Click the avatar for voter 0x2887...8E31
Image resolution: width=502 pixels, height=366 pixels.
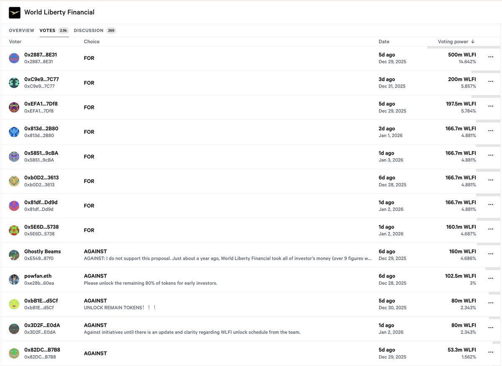pyautogui.click(x=13, y=58)
